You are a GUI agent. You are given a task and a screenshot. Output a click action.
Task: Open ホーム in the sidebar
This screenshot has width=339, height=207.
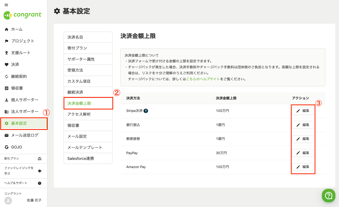pos(17,29)
